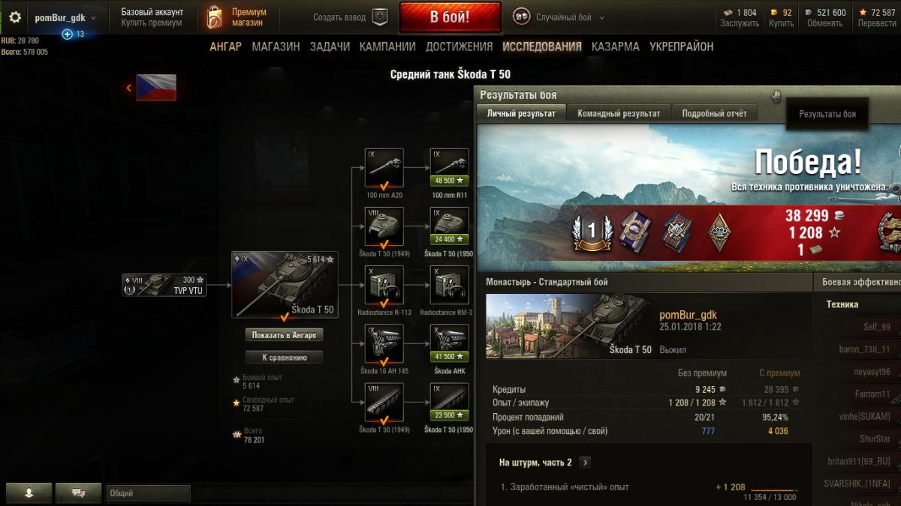Click the platoon creation shield icon
Image resolution: width=901 pixels, height=506 pixels.
coord(379,16)
